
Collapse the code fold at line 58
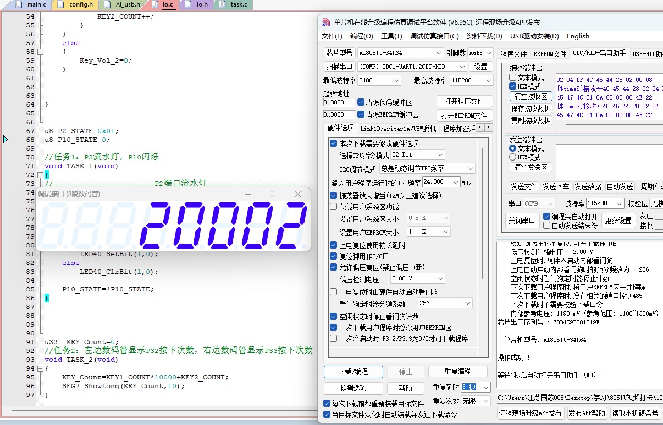pos(40,52)
